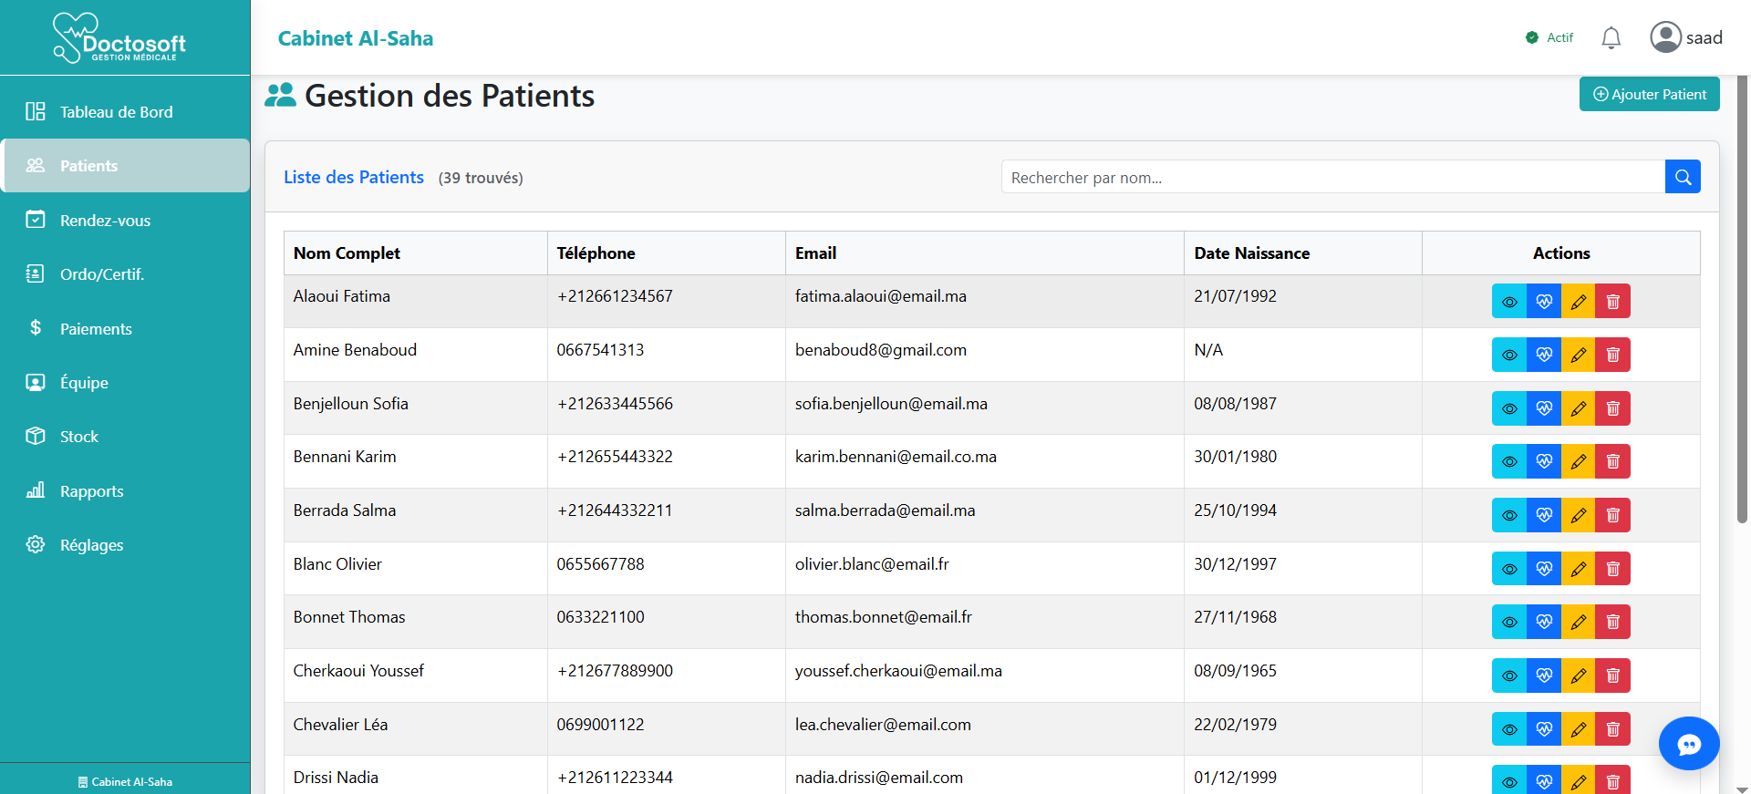Click the notification bell icon
The width and height of the screenshot is (1751, 794).
click(1611, 37)
